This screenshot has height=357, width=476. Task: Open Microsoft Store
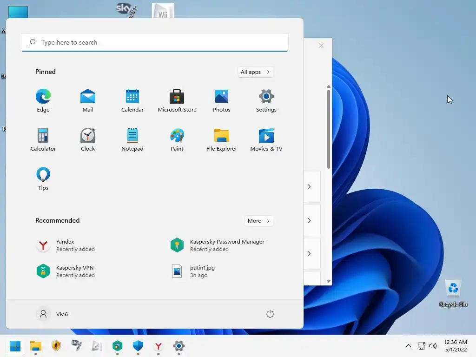click(177, 101)
